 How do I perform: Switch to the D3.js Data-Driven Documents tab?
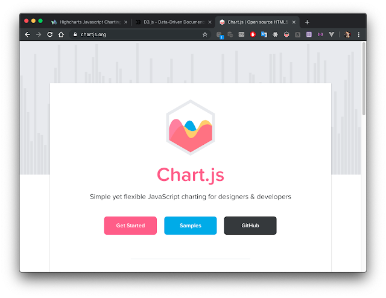click(x=173, y=22)
